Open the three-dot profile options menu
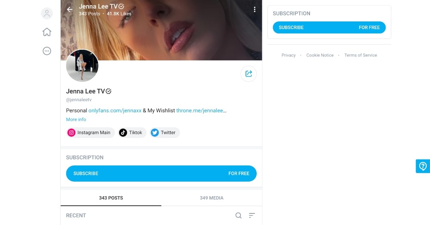Image resolution: width=430 pixels, height=225 pixels. 255,9
